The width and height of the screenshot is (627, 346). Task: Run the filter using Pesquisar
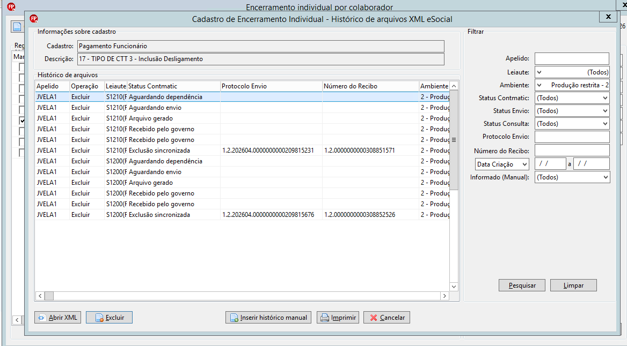tap(522, 285)
